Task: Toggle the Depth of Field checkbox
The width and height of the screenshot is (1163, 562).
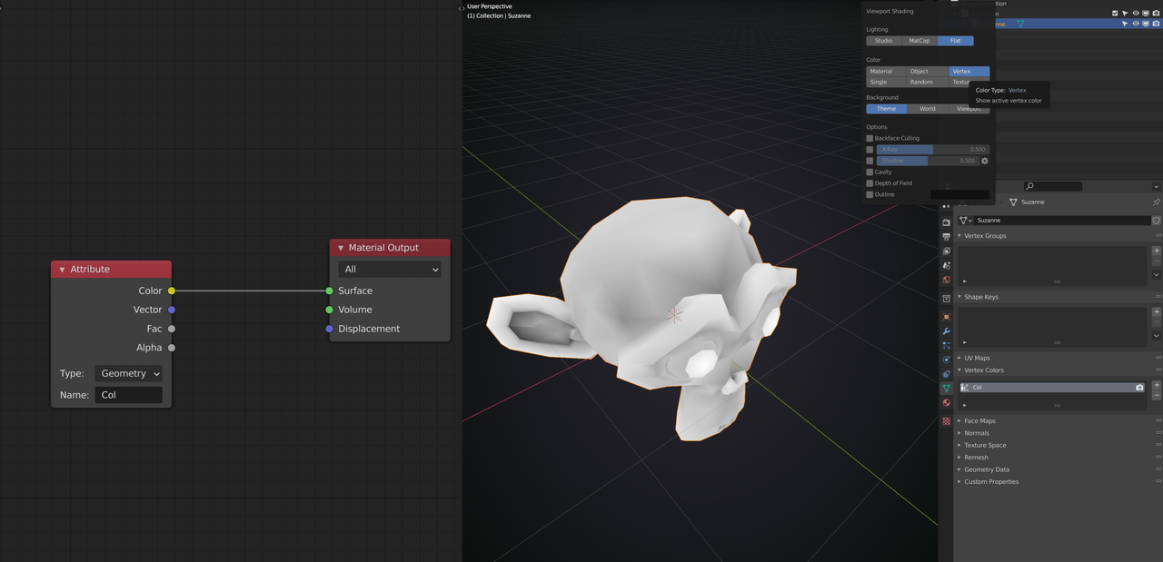Action: coord(870,183)
